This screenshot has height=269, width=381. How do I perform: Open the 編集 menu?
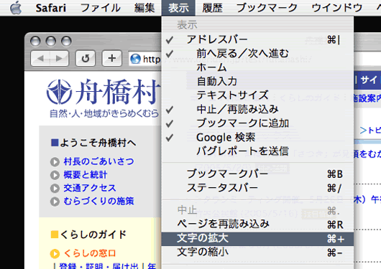pyautogui.click(x=144, y=8)
